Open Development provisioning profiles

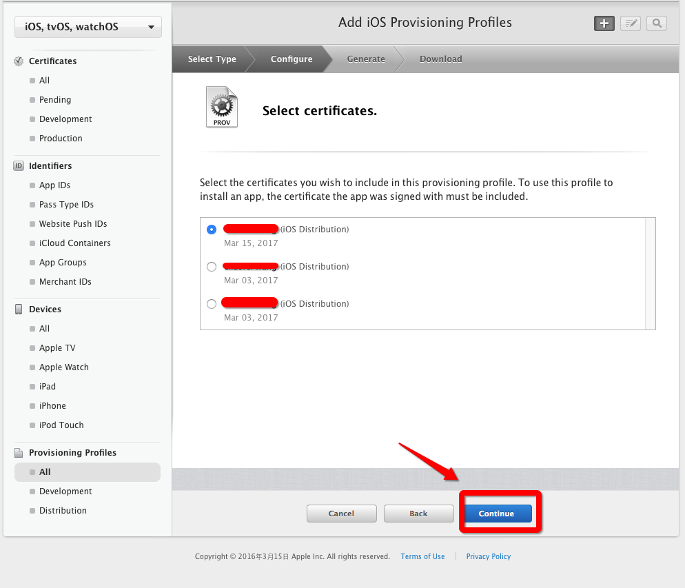tap(65, 491)
